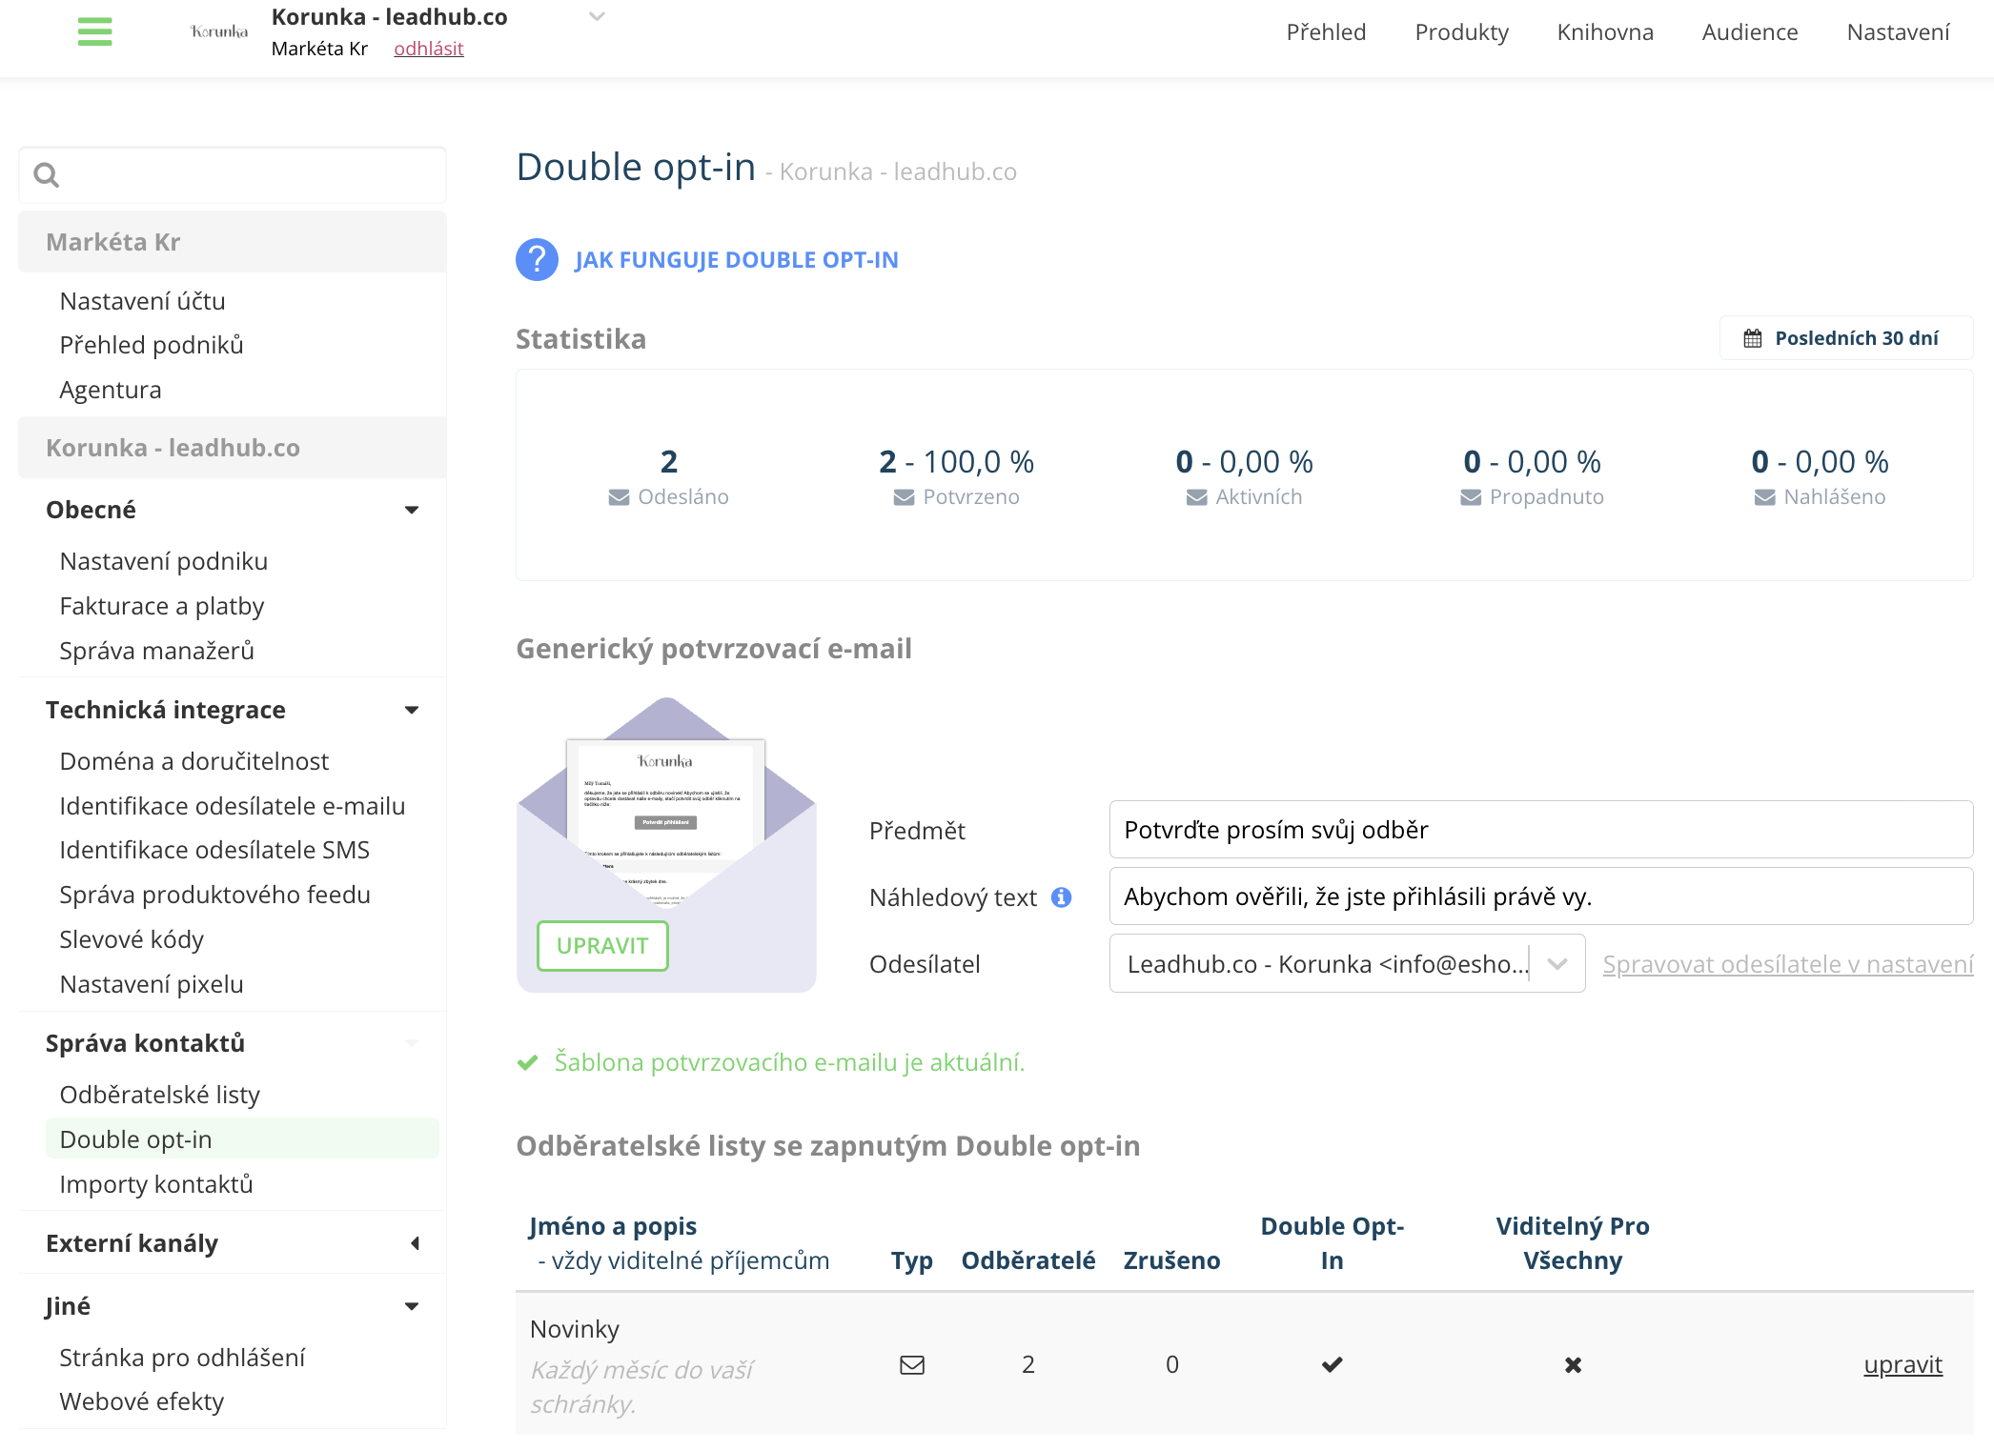This screenshot has height=1450, width=1994.
Task: Click the Korunka logo in header
Action: pyautogui.click(x=219, y=31)
